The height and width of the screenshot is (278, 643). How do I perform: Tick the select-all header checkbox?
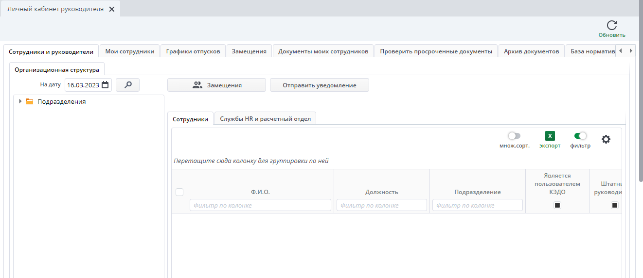(179, 192)
